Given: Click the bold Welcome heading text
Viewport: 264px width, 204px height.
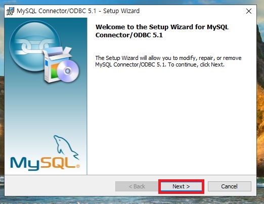Looking at the screenshot, I should [x=162, y=31].
